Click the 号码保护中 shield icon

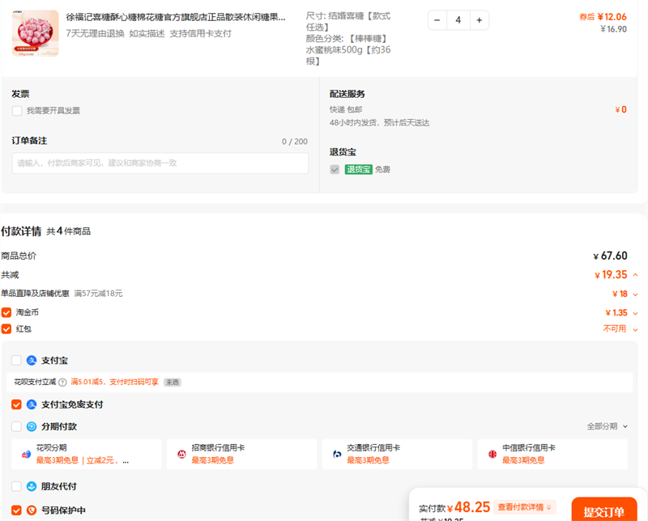tap(32, 510)
